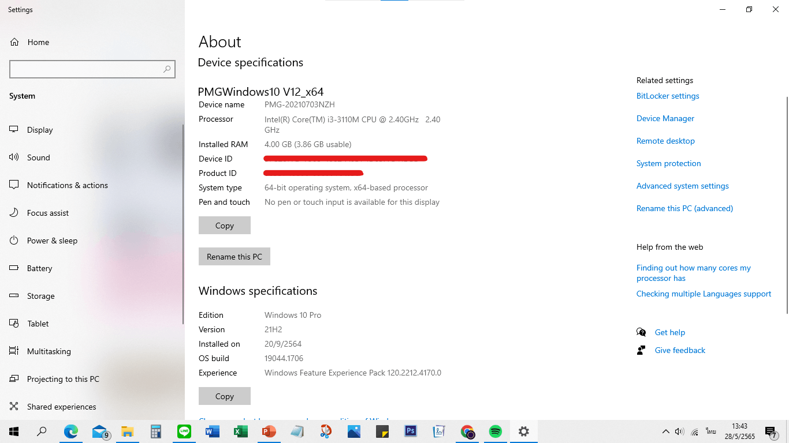Open the taskbar clock showing 13:43
This screenshot has width=789, height=443.
[740, 431]
